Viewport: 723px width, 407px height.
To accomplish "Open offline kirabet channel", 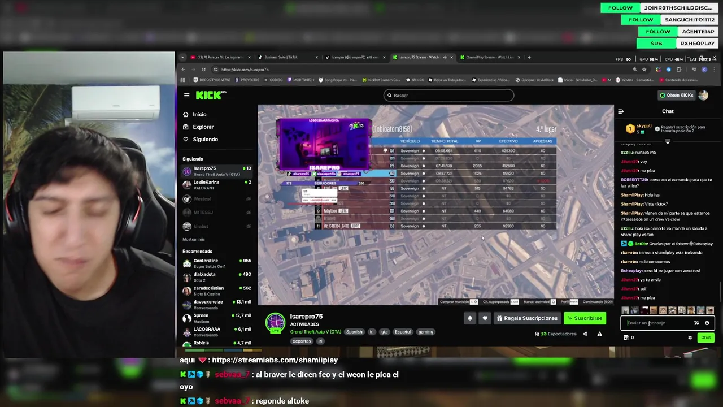I will click(x=217, y=226).
